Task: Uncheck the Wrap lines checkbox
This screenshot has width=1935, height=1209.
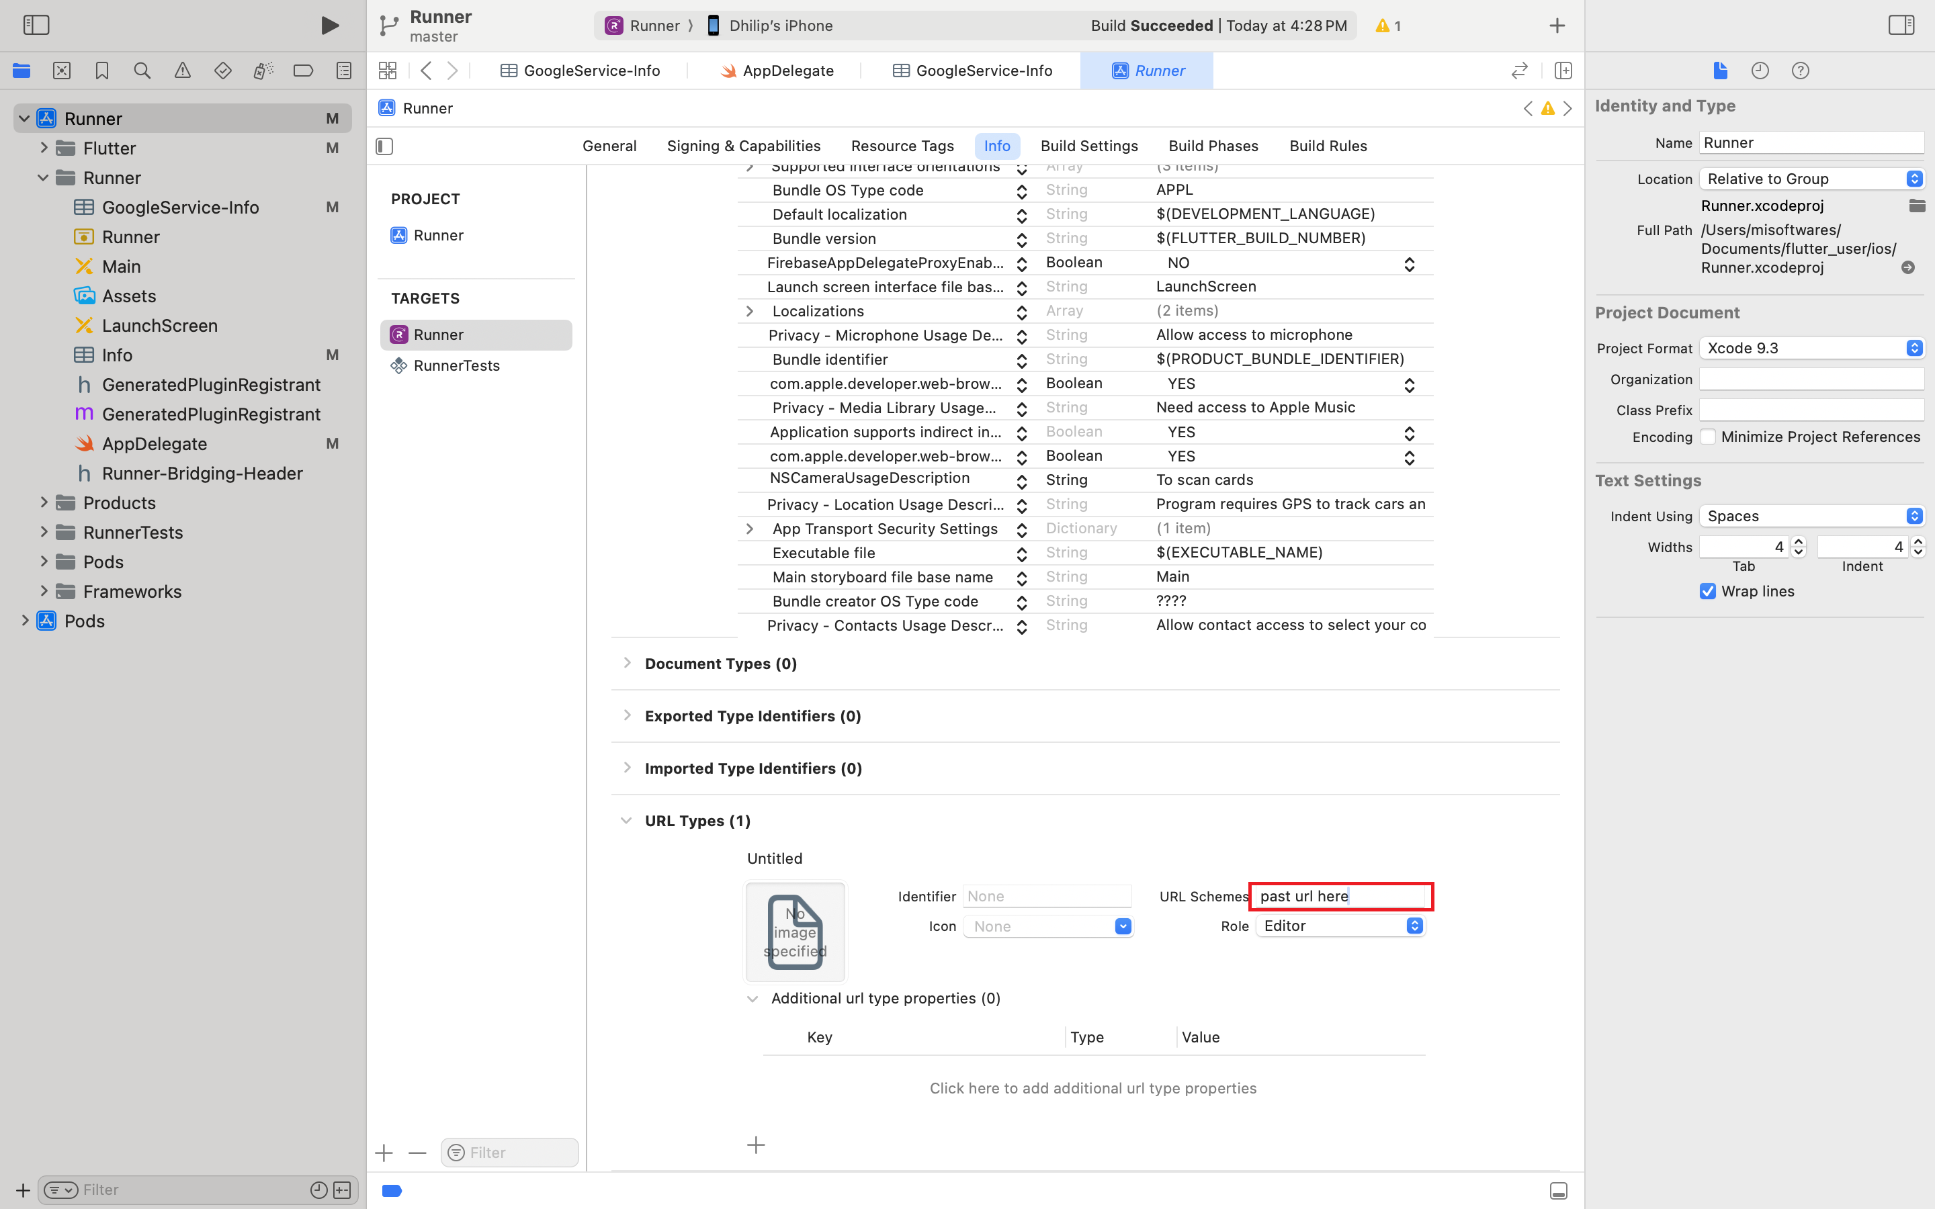Action: (1707, 591)
